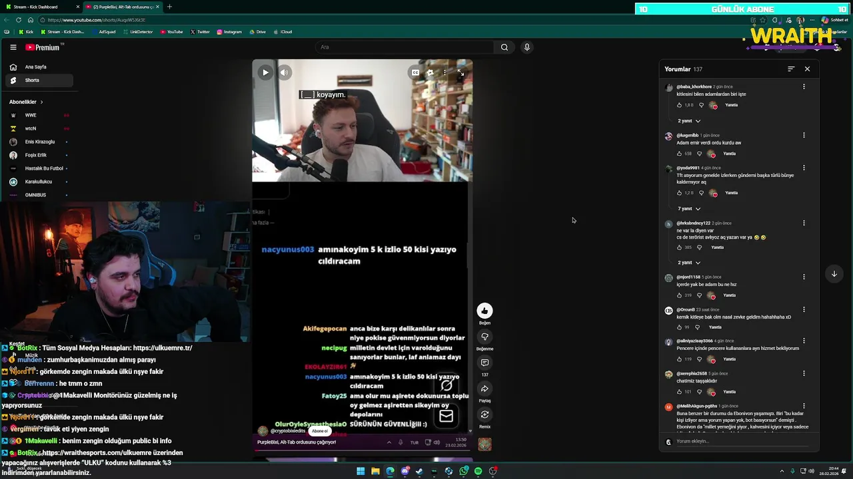853x479 pixels.
Task: Dislike yoda9981's comment
Action: [701, 193]
